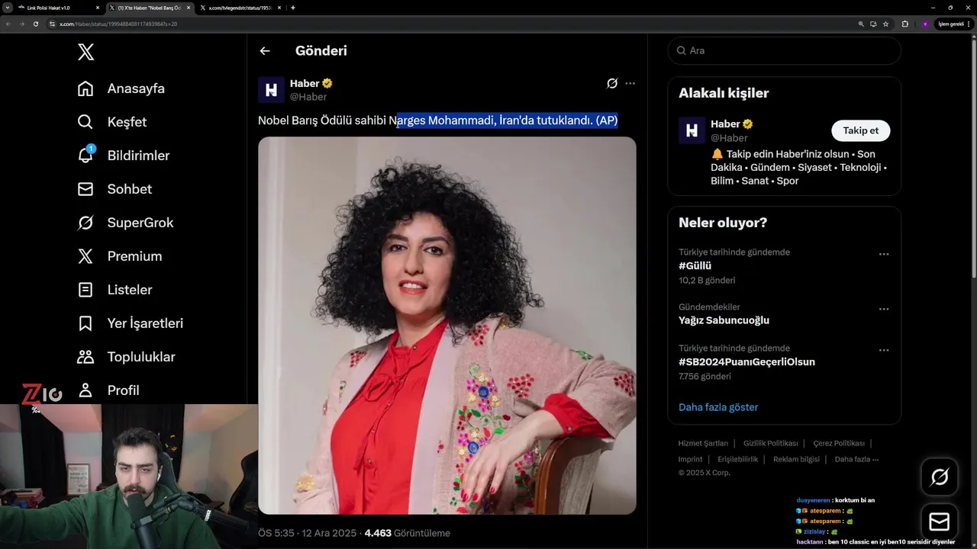Viewport: 977px width, 549px height.
Task: Open Hizmet Şartları link
Action: click(703, 443)
